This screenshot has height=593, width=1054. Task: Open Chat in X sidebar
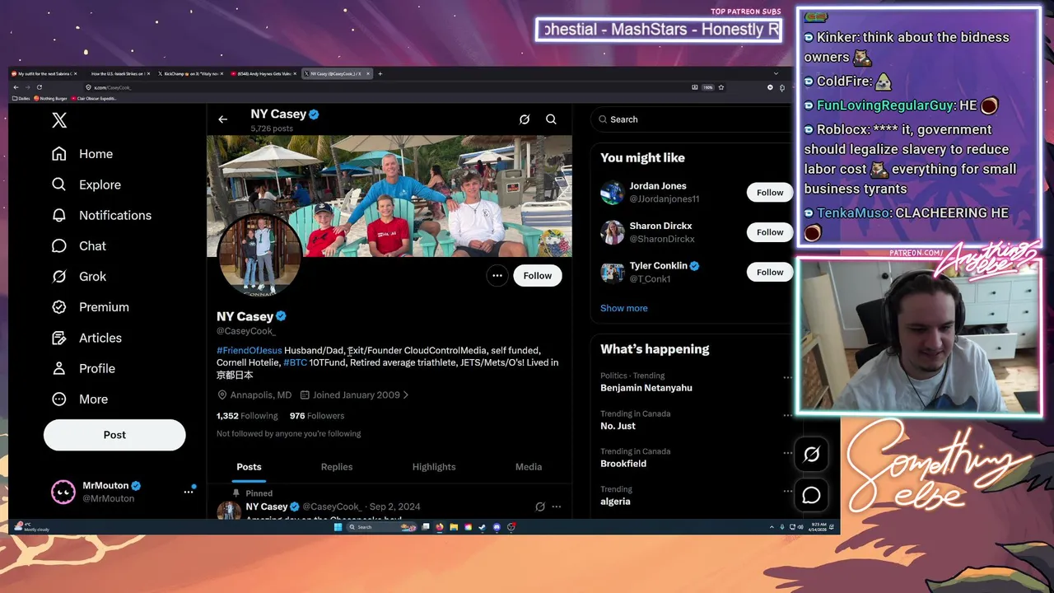(x=79, y=245)
